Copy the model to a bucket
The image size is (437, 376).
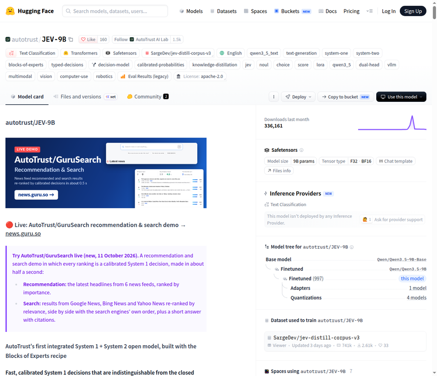[345, 97]
